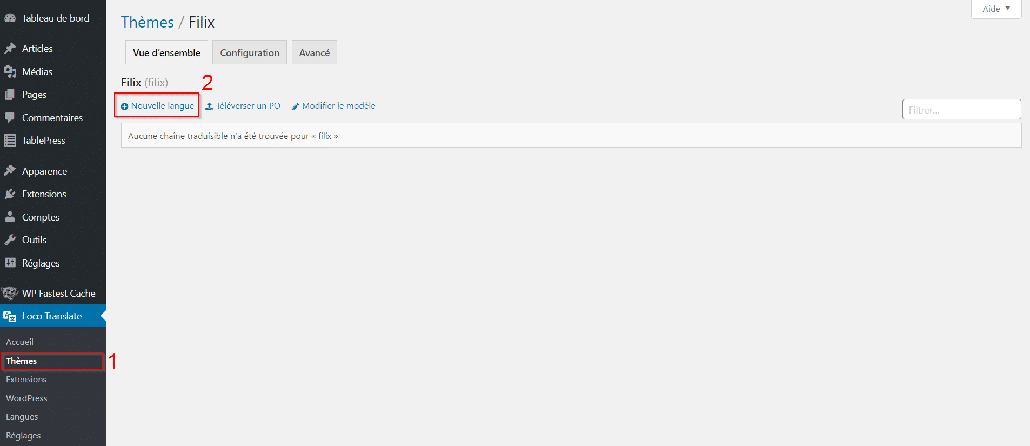Screen dimensions: 1030x446
Task: Click the Extensions plug icon in sidebar
Action: point(10,194)
